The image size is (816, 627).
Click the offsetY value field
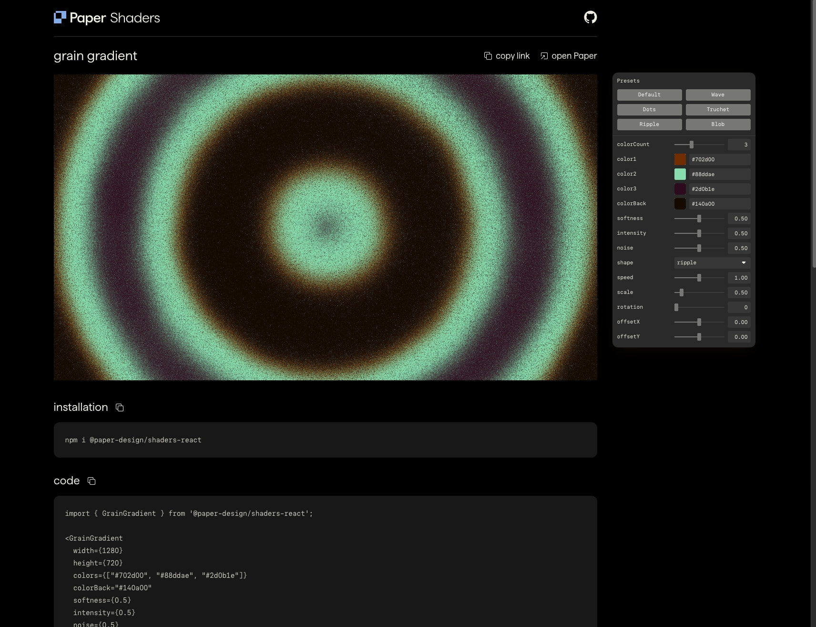tap(739, 337)
